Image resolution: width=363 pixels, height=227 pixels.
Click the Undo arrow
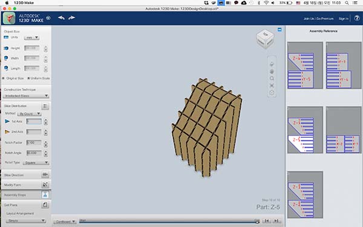click(x=61, y=18)
